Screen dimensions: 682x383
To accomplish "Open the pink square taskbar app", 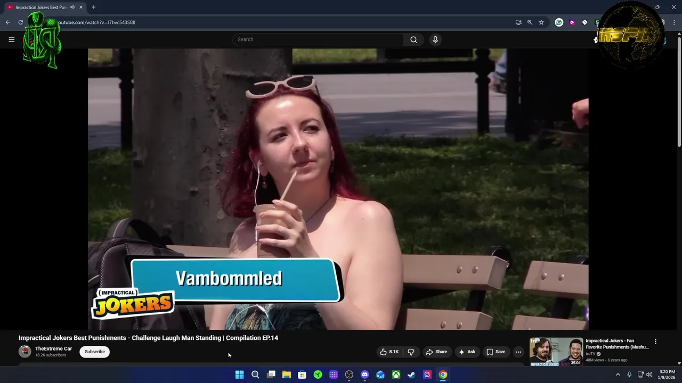I will (427, 374).
